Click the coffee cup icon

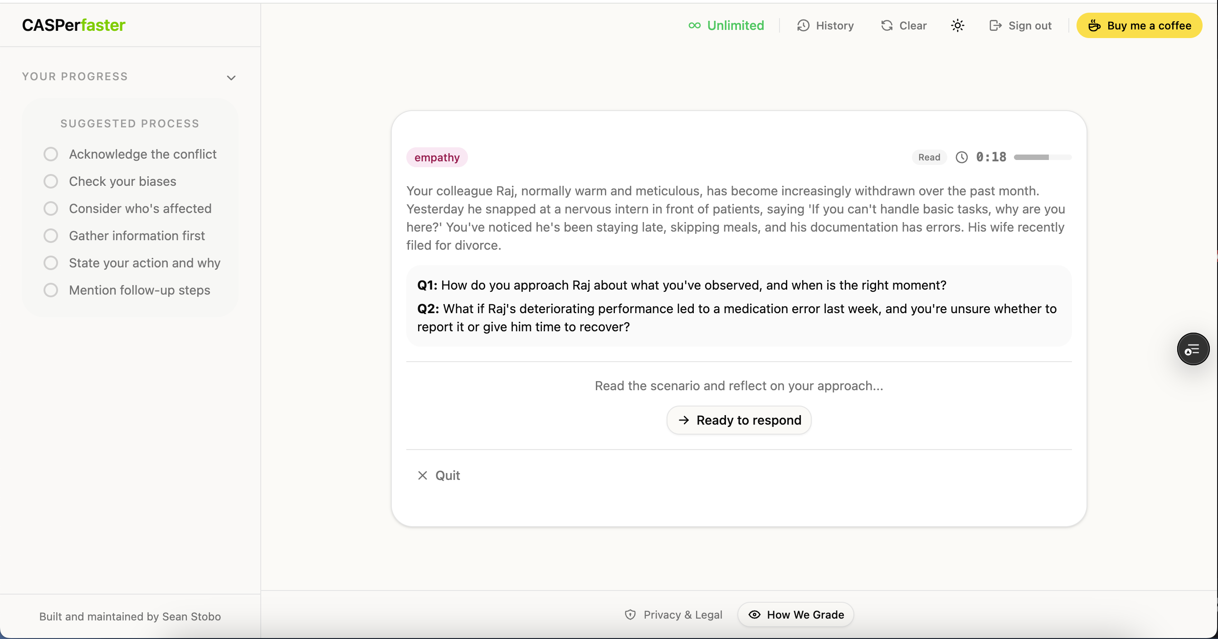[x=1094, y=25]
